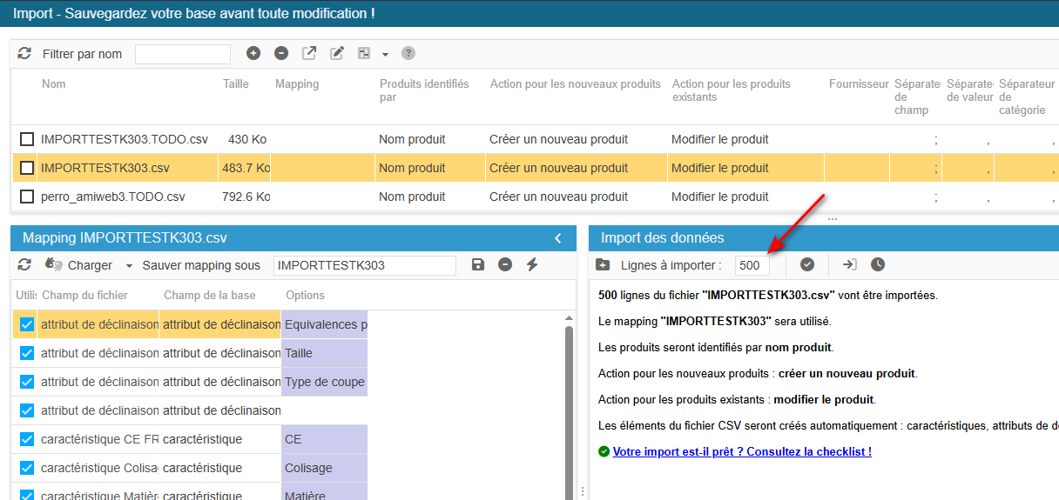This screenshot has width=1059, height=500.
Task: Collapse the Mapping panel with the chevron
Action: [558, 238]
